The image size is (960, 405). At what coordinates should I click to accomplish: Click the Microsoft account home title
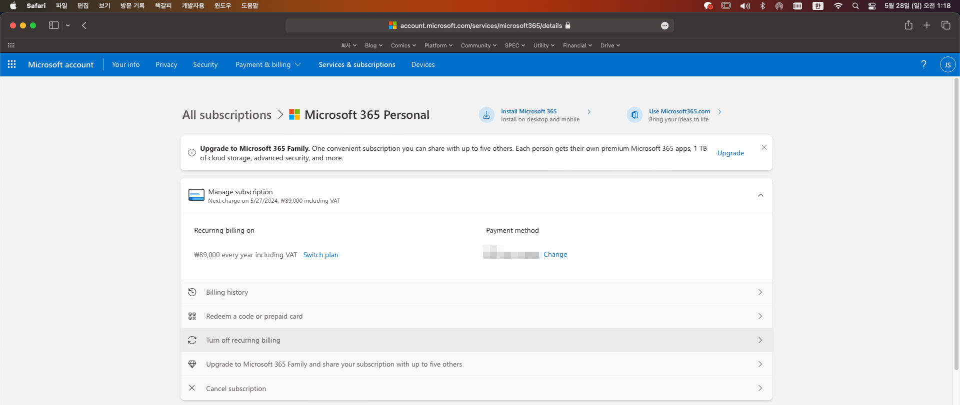[60, 64]
